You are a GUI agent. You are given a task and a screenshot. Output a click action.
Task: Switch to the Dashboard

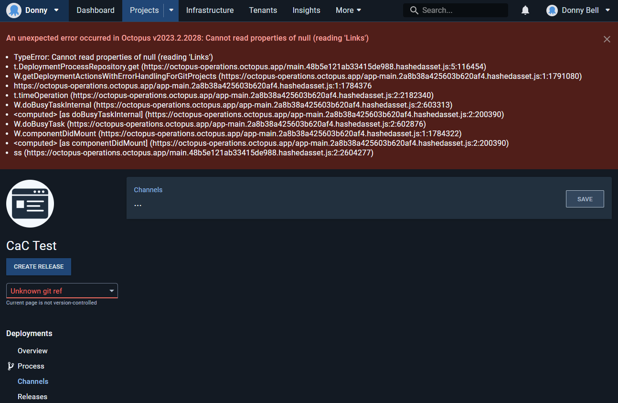(x=95, y=10)
